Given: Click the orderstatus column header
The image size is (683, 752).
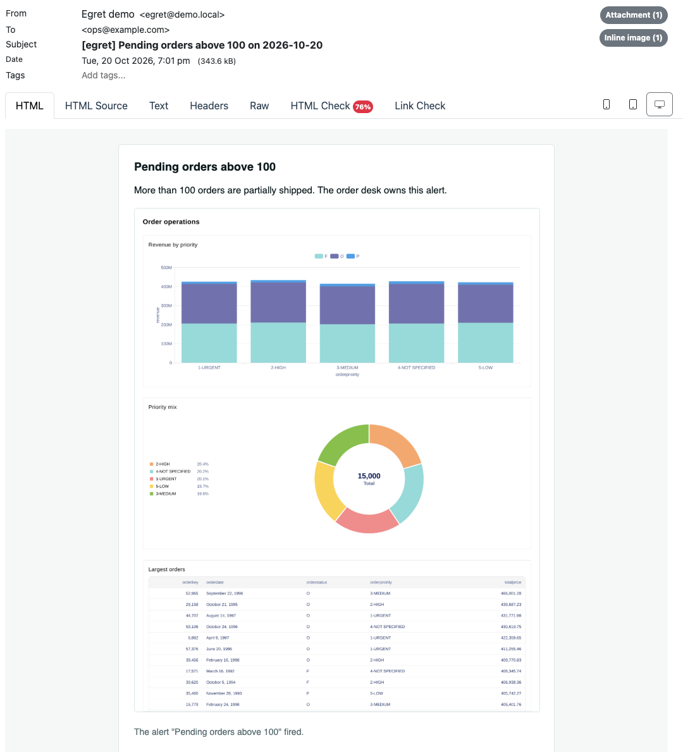Looking at the screenshot, I should click(x=317, y=582).
